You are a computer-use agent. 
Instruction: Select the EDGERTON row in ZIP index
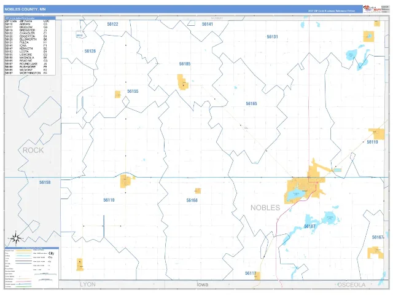click(26, 36)
